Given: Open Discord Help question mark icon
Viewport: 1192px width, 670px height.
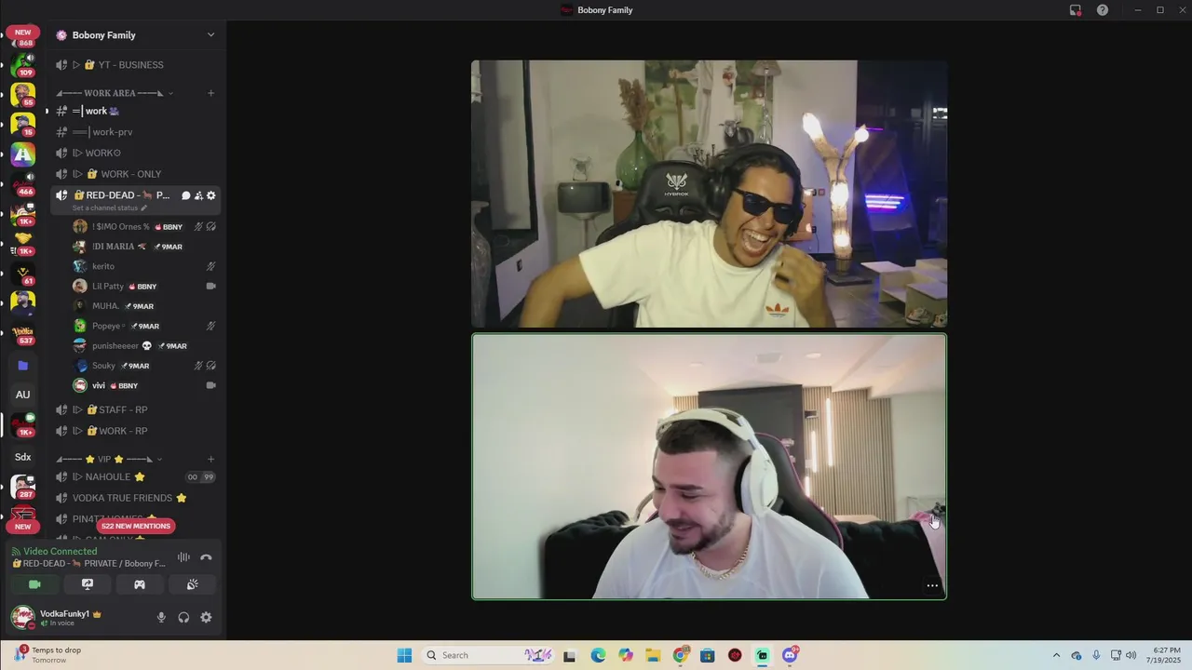Looking at the screenshot, I should coord(1103,10).
